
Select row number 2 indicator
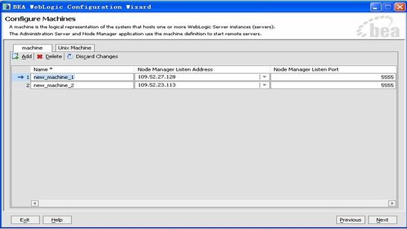21,85
